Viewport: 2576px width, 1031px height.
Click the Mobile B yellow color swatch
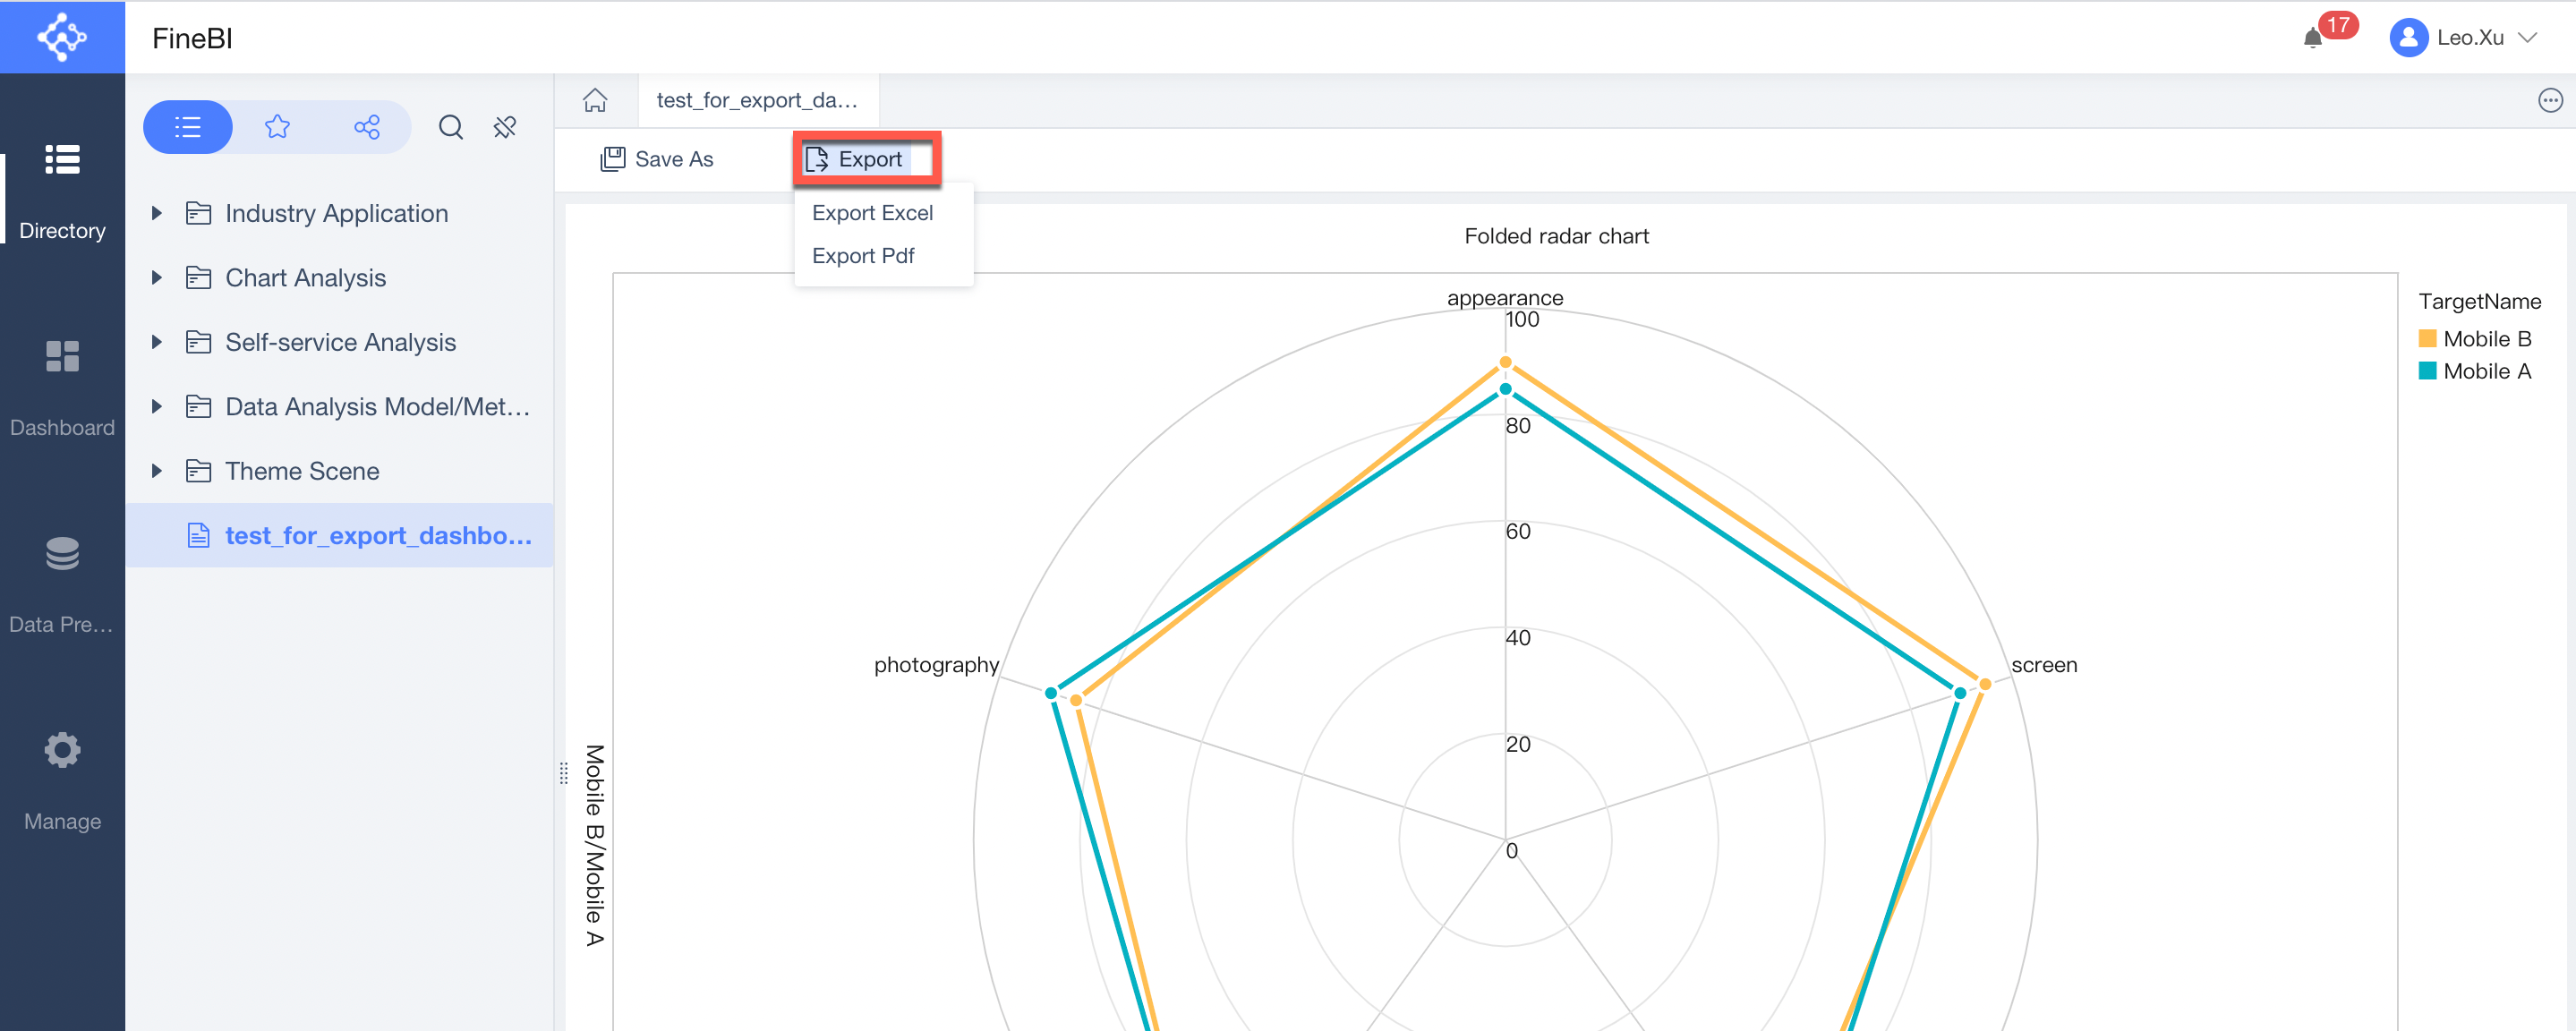coord(2427,338)
